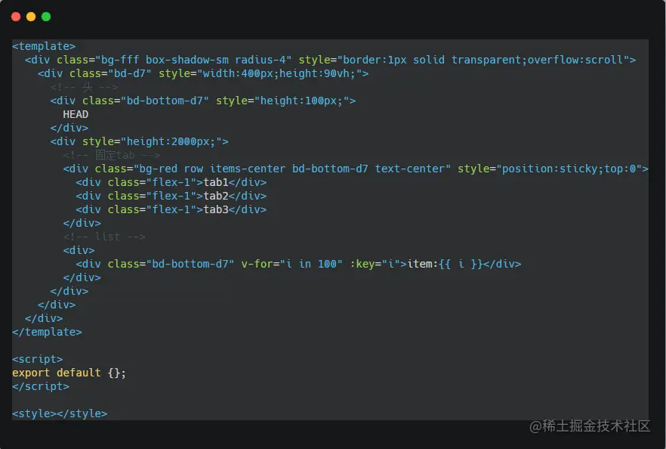Screen dimensions: 666x449
Task: Click the closing </script> tag
Action: tap(40, 386)
